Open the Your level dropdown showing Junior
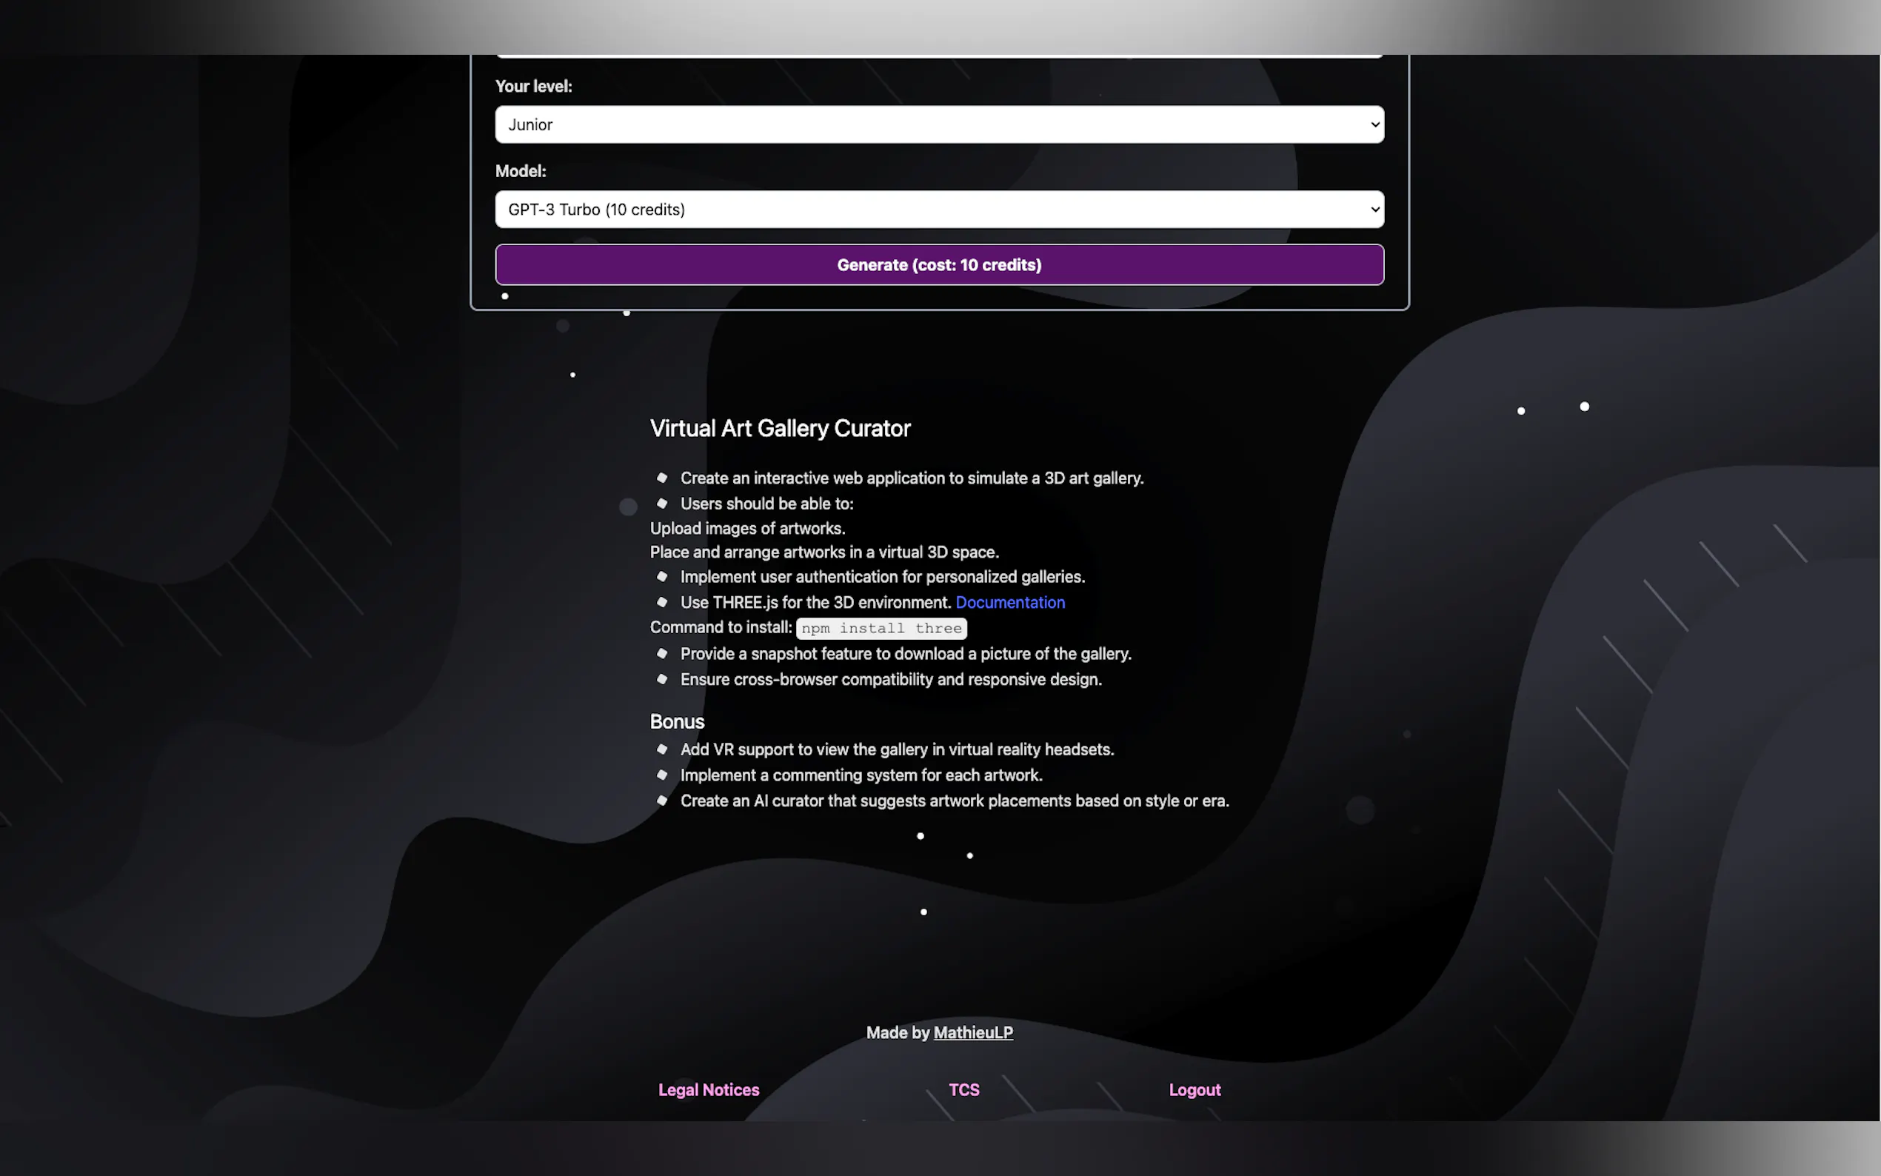 [x=939, y=124]
